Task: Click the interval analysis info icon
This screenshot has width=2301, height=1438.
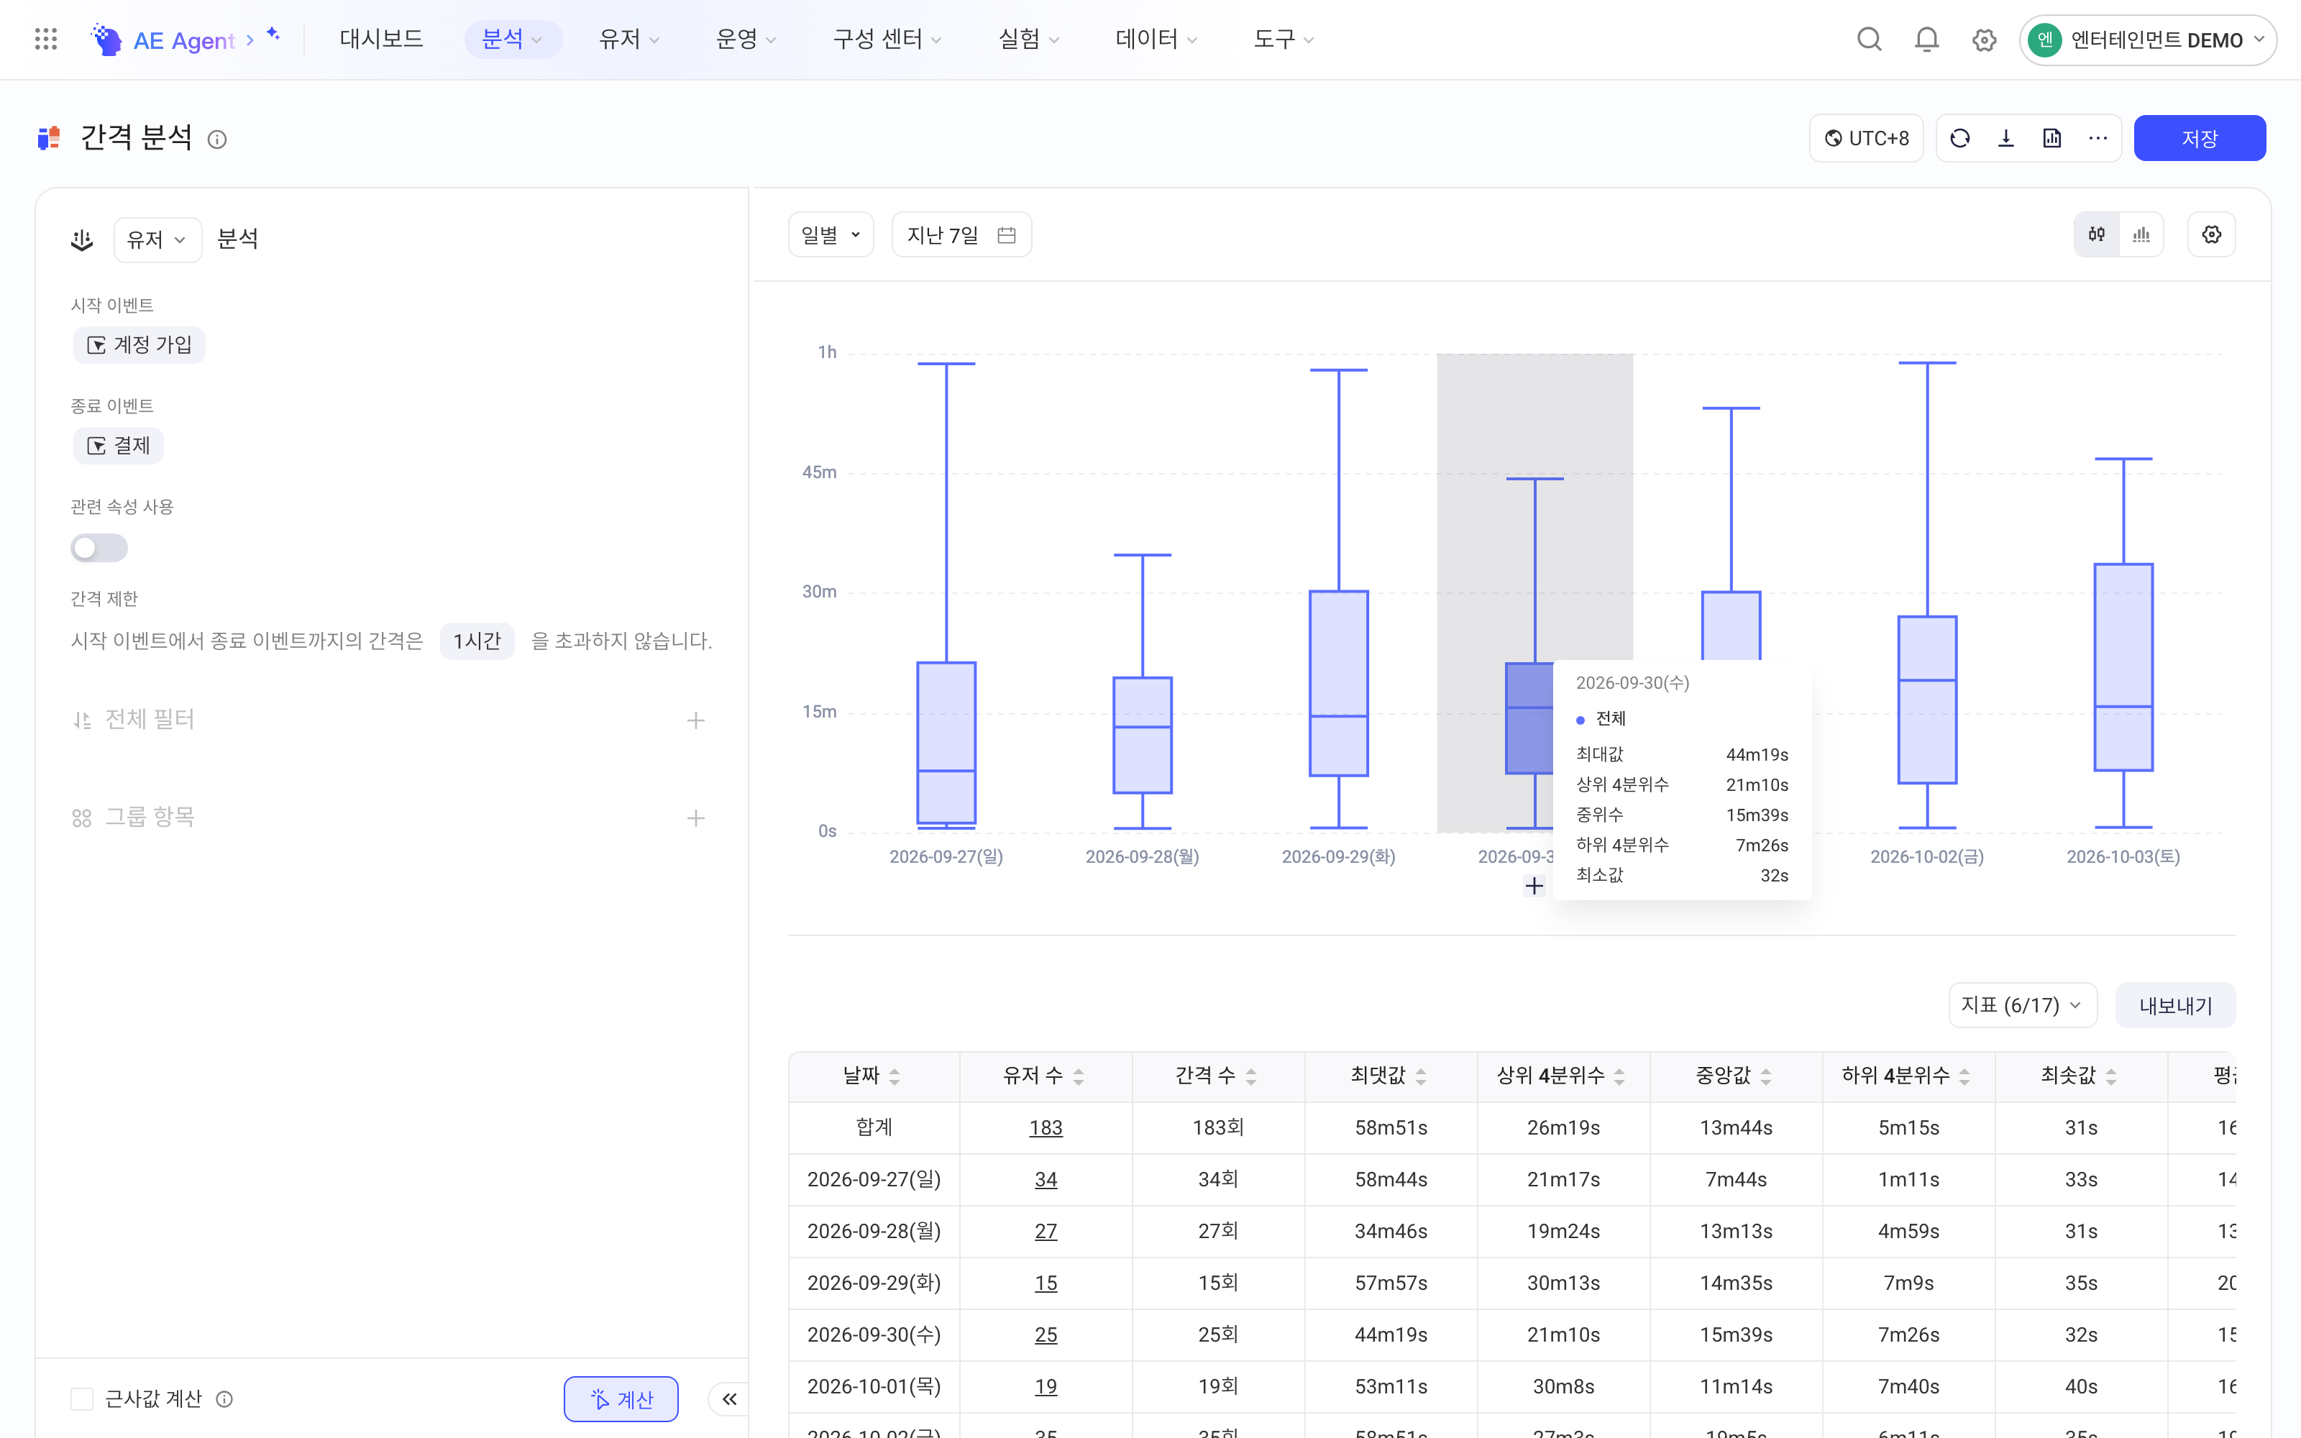Action: (x=216, y=139)
